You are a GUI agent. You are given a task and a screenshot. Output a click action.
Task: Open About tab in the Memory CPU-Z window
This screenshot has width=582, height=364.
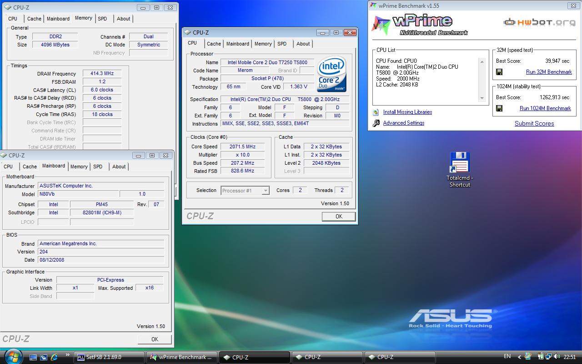(x=124, y=19)
